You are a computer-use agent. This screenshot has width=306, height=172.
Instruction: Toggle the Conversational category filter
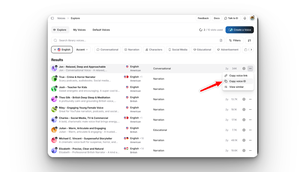pos(107,50)
